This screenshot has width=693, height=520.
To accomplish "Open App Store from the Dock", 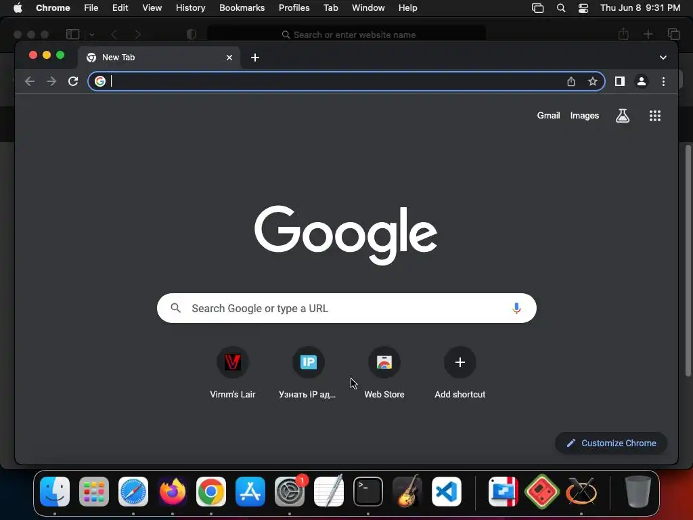I will coord(250,492).
